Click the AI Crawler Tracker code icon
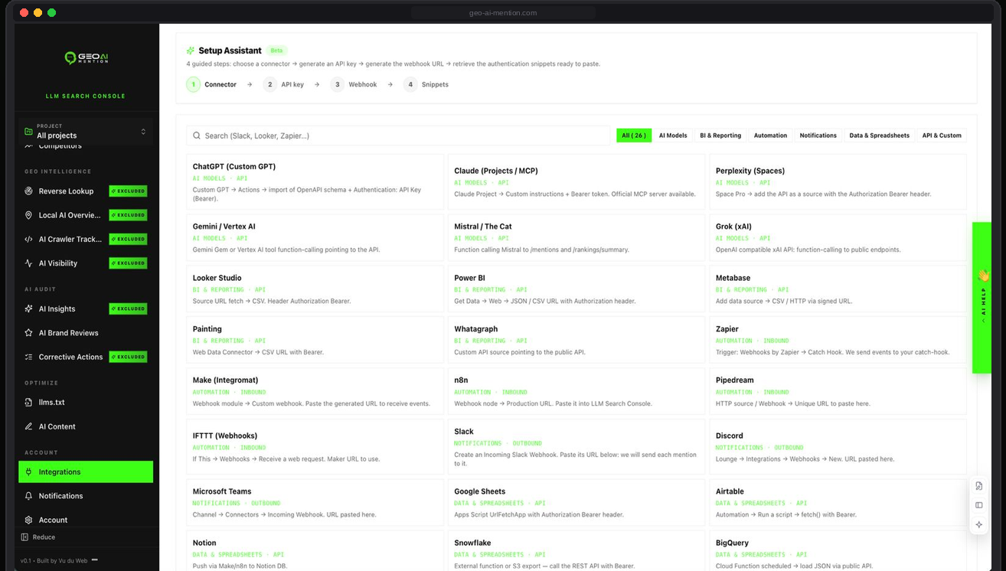The image size is (1006, 571). click(x=29, y=239)
